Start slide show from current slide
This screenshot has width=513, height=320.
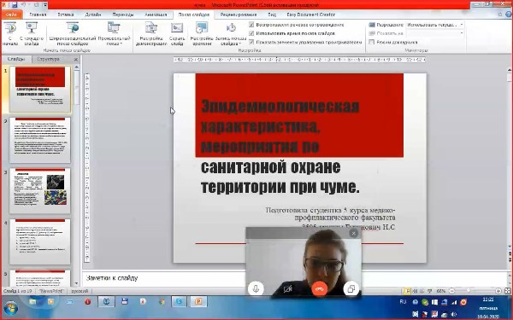pyautogui.click(x=32, y=33)
